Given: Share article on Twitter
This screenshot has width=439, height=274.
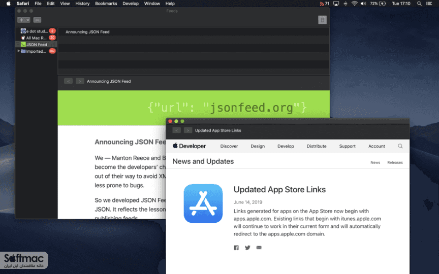Looking at the screenshot, I should click(247, 248).
